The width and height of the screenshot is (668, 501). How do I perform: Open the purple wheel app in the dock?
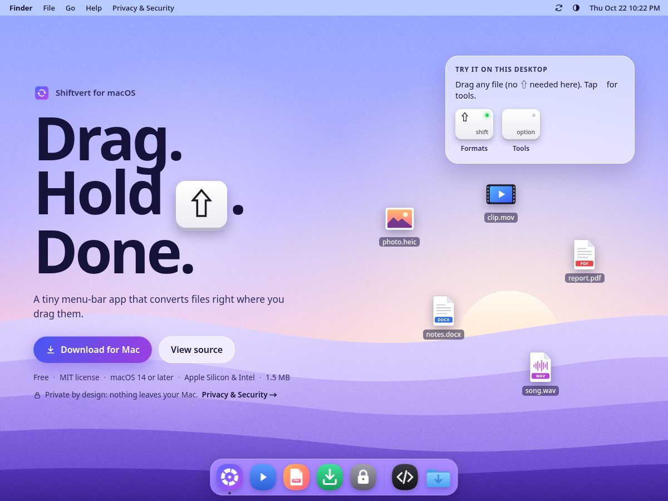[229, 477]
